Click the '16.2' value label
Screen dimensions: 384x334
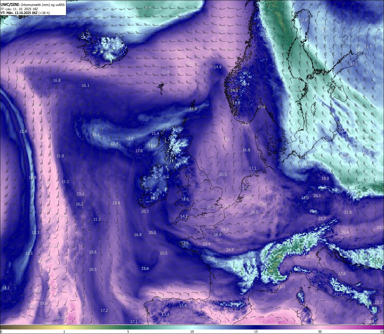tap(79, 204)
